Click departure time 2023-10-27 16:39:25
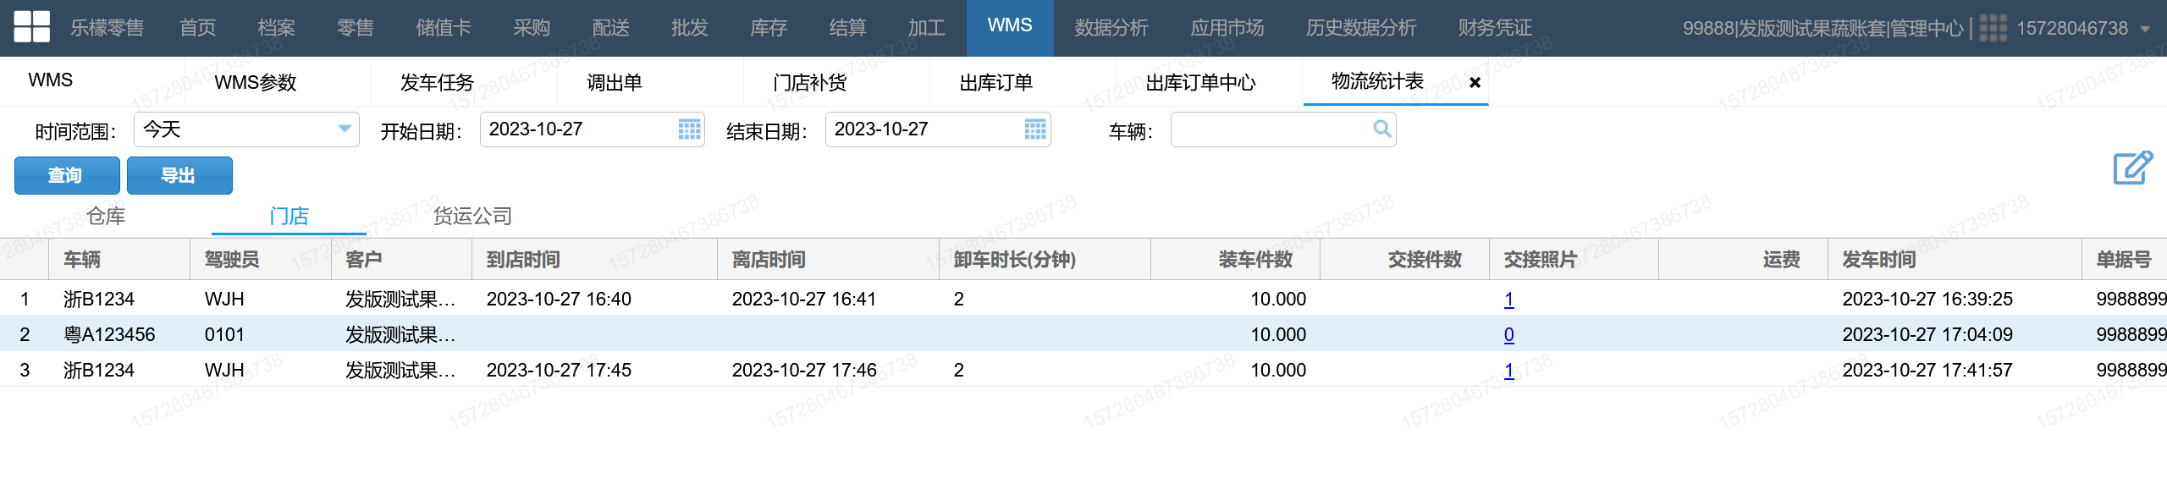This screenshot has width=2167, height=495. [1927, 299]
